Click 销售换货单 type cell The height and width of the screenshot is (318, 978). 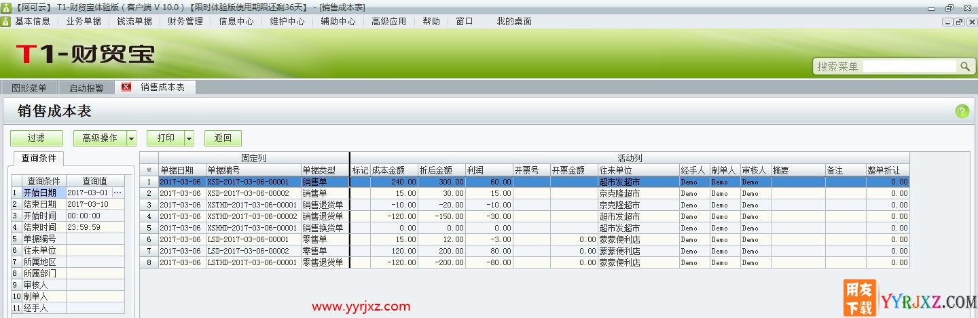pyautogui.click(x=325, y=228)
